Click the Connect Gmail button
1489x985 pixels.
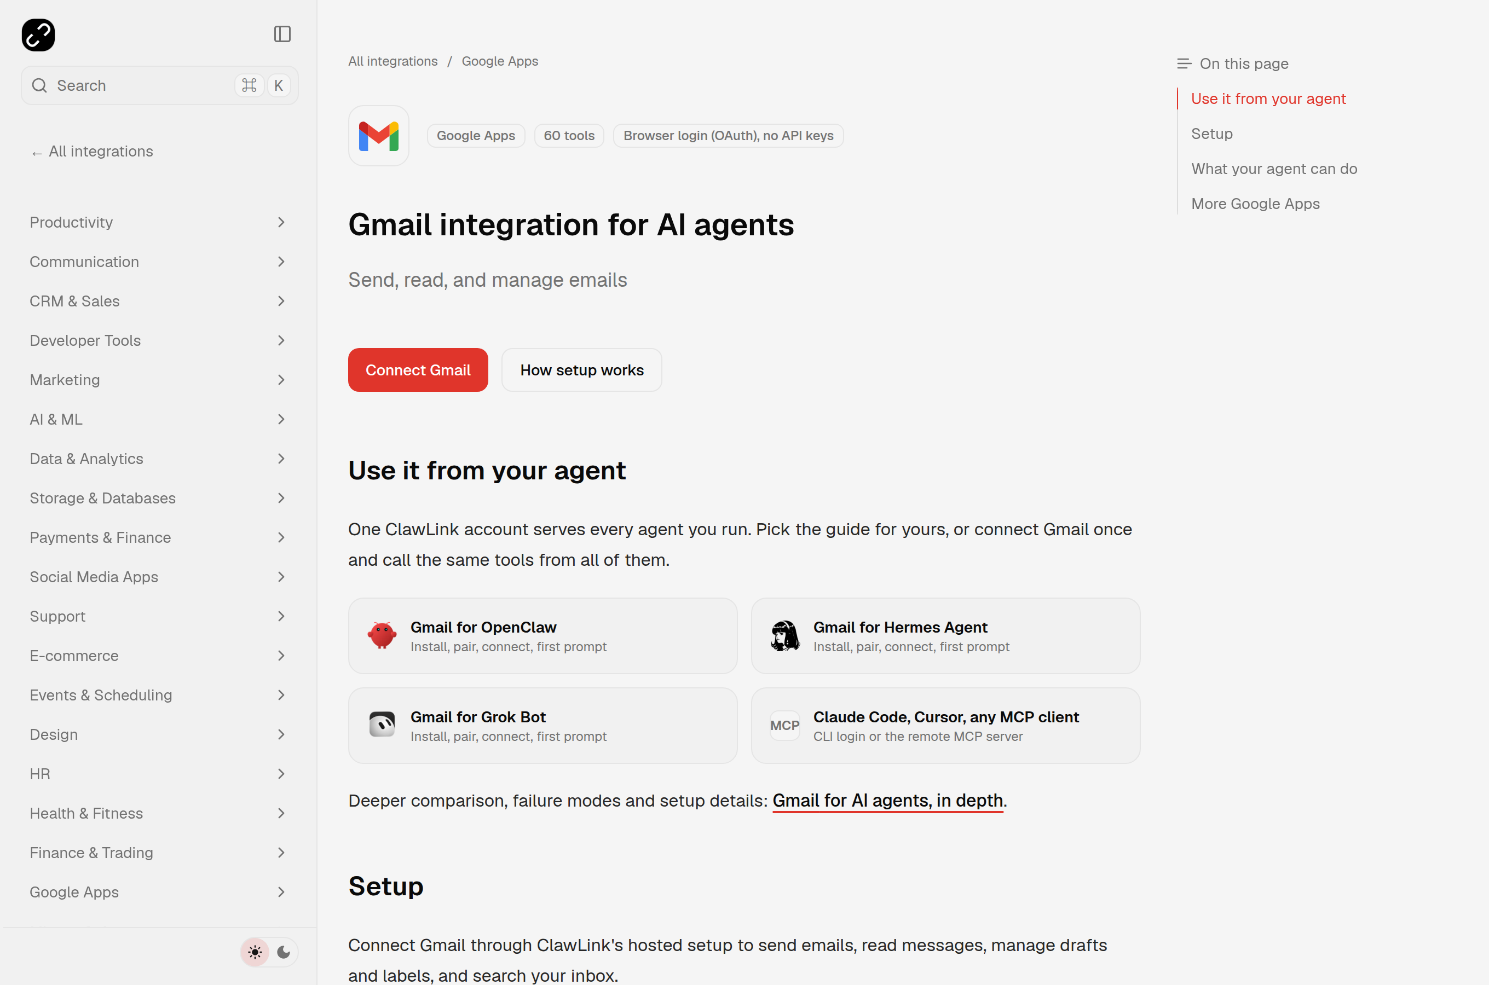coord(418,370)
